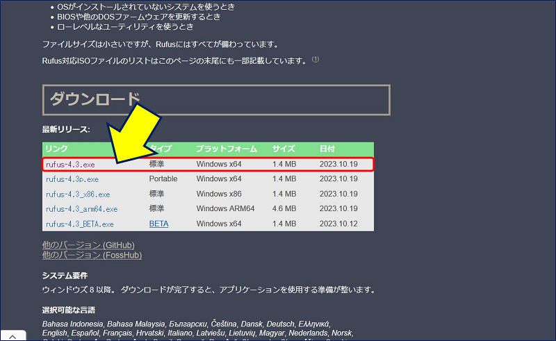Select the 2023.10.19 date in rufus-4.3.exe row
556x341 pixels.
point(338,164)
